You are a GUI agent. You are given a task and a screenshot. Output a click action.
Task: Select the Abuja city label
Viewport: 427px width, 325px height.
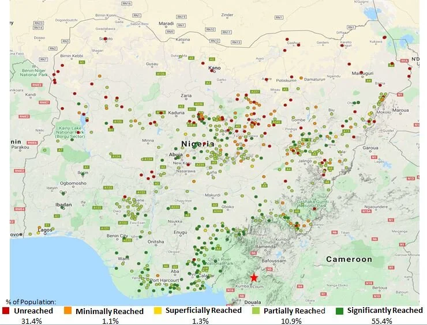point(176,154)
